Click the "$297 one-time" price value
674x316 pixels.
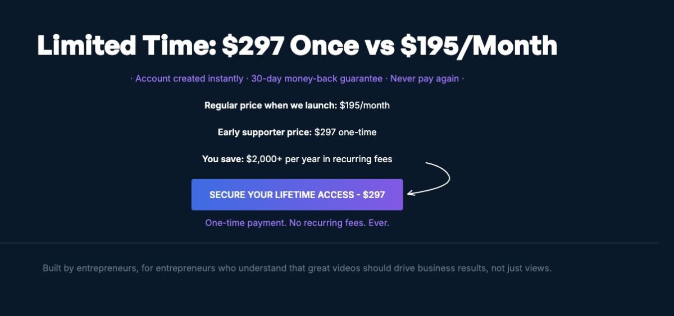[x=345, y=132]
